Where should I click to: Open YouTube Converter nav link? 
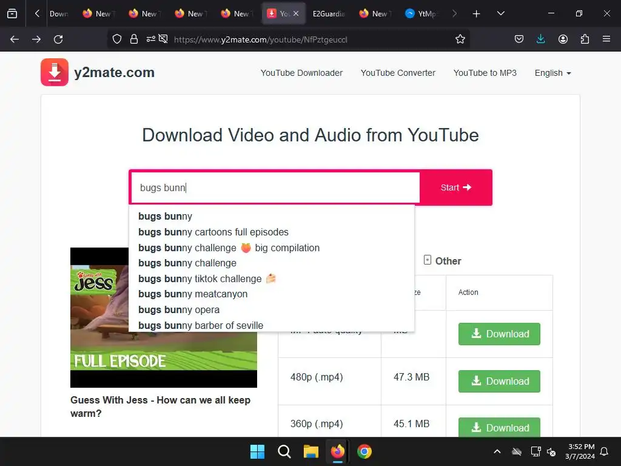398,73
